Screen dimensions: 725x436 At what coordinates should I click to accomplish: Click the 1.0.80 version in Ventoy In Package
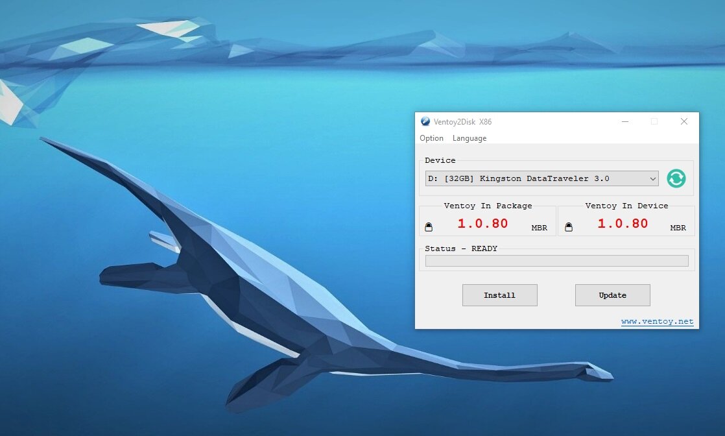pos(482,224)
